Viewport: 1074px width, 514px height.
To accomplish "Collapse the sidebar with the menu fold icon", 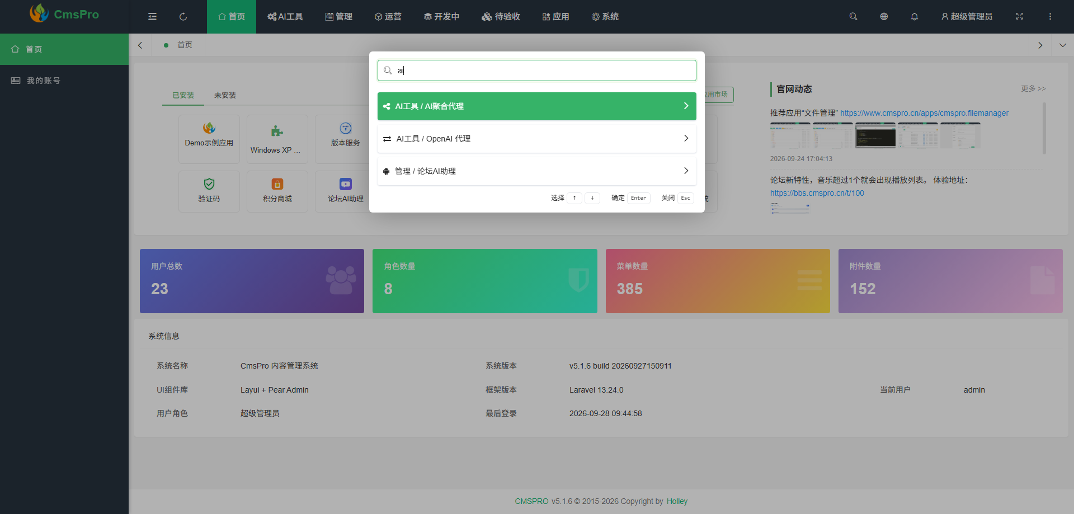I will click(x=152, y=17).
